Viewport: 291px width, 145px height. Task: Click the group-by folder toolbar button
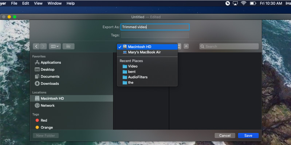pos(68,46)
